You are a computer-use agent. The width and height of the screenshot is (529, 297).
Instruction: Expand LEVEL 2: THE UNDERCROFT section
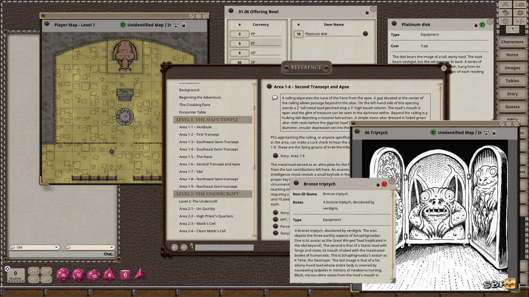pos(209,194)
